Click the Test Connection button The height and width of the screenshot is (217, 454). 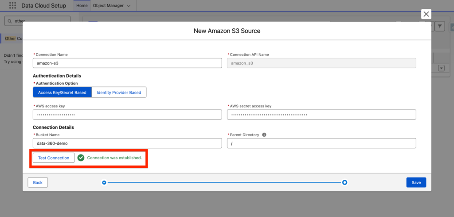[x=54, y=158]
